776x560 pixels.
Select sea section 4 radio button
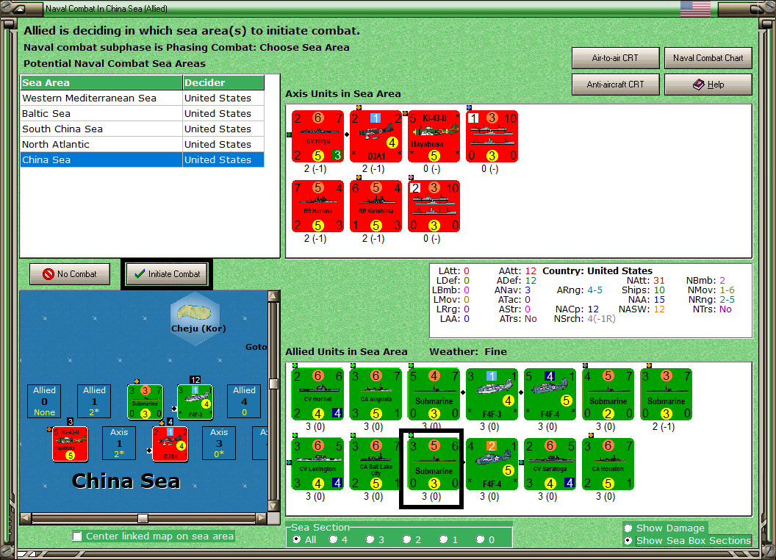click(334, 539)
